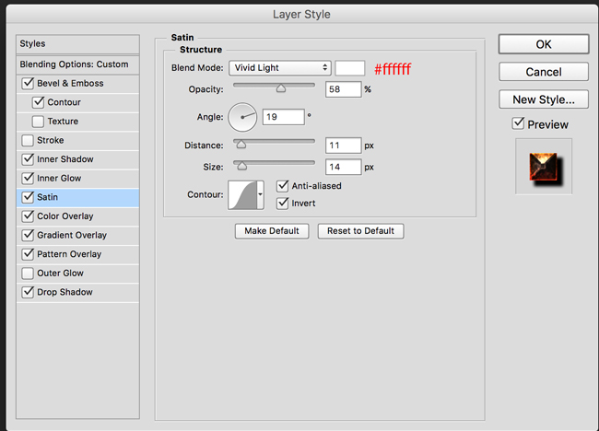Click the Opacity value field
Viewport: 599px width, 431px height.
click(343, 89)
